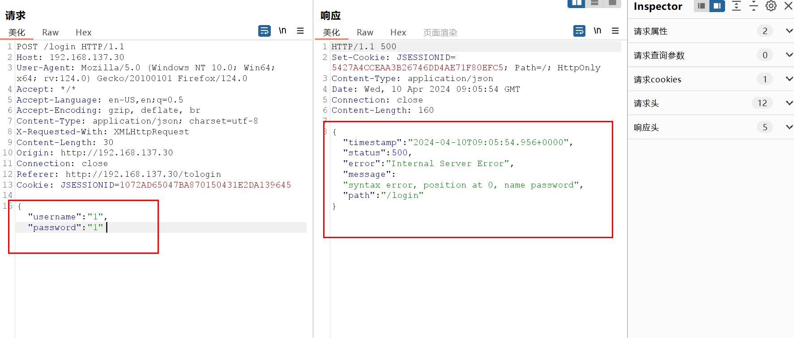Click the syntax error message text
The width and height of the screenshot is (794, 338).
click(463, 185)
